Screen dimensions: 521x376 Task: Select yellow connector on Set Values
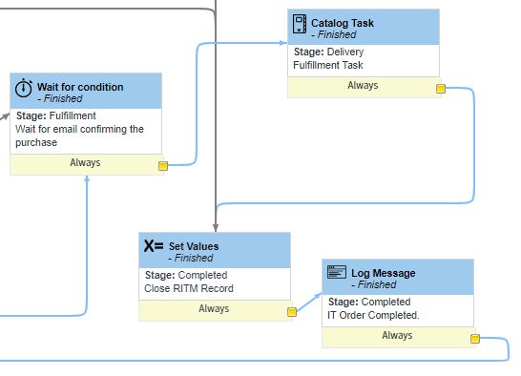coord(292,312)
